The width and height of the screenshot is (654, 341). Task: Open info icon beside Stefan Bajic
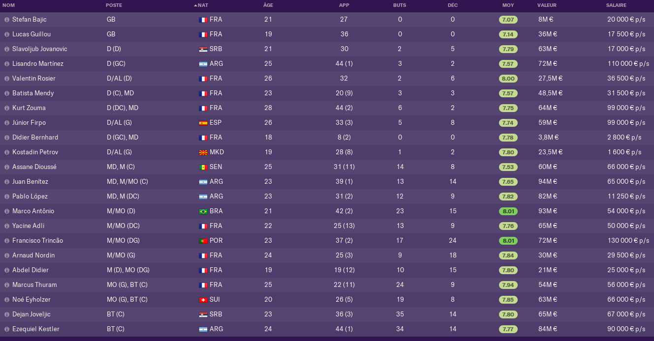pos(7,20)
